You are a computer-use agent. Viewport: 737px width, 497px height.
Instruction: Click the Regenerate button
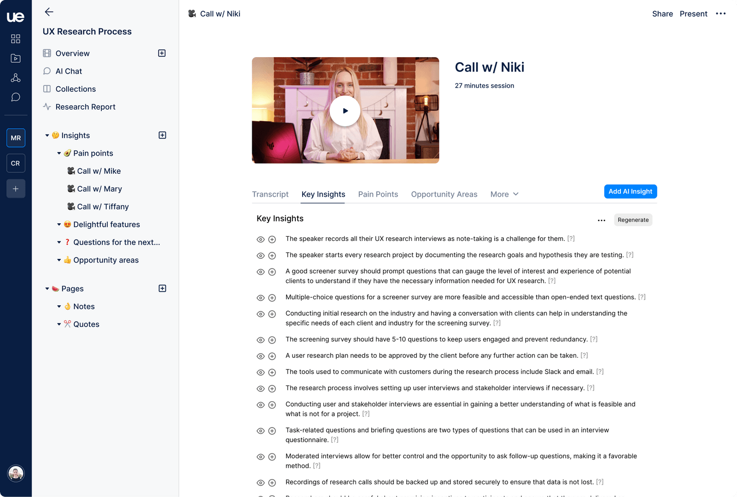coord(633,220)
